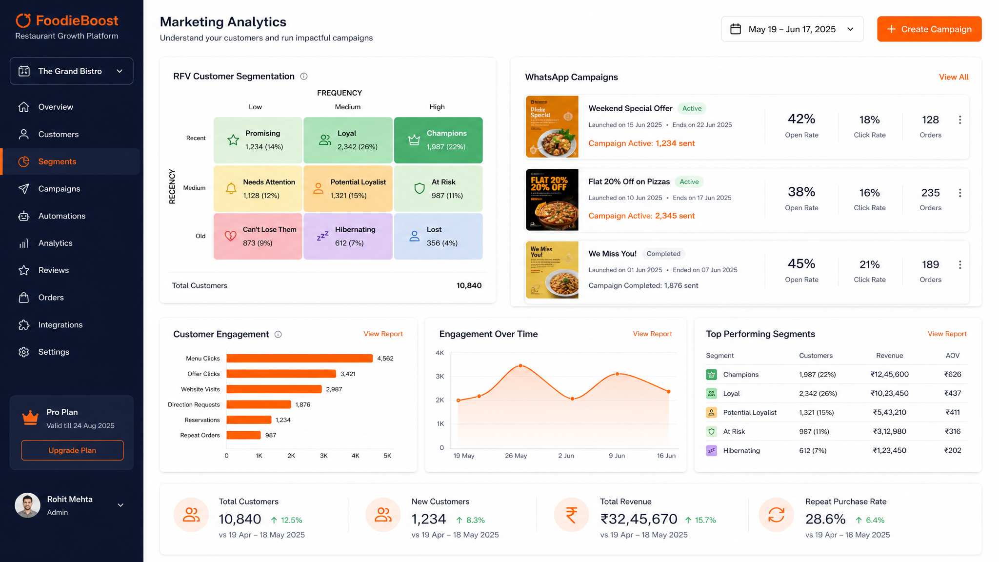This screenshot has height=562, width=999.
Task: Click the Can't Lose Them heart icon
Action: click(x=230, y=236)
